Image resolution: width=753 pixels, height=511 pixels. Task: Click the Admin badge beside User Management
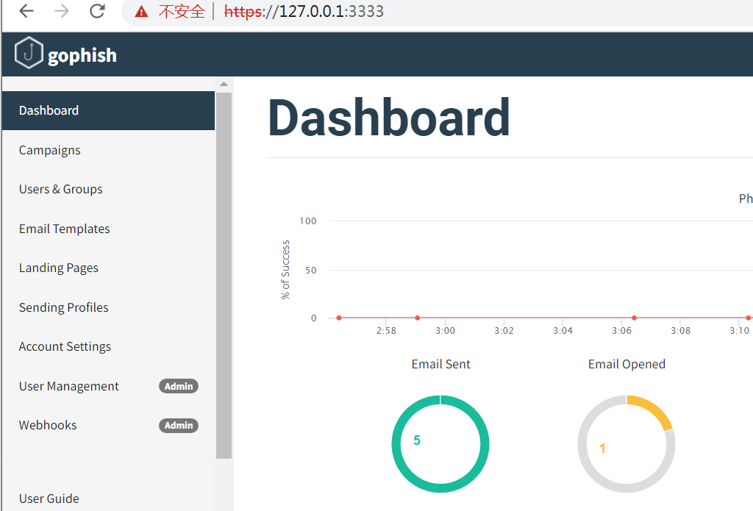tap(179, 386)
